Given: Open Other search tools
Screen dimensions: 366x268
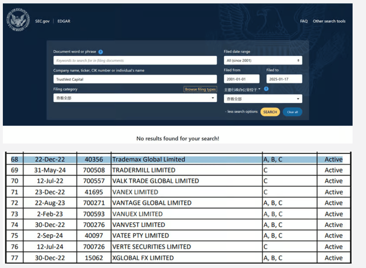Looking at the screenshot, I should (329, 21).
